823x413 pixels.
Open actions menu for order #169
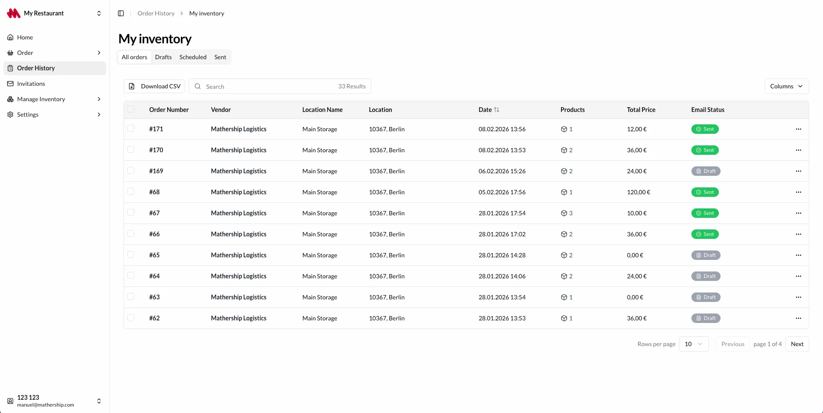click(x=798, y=171)
